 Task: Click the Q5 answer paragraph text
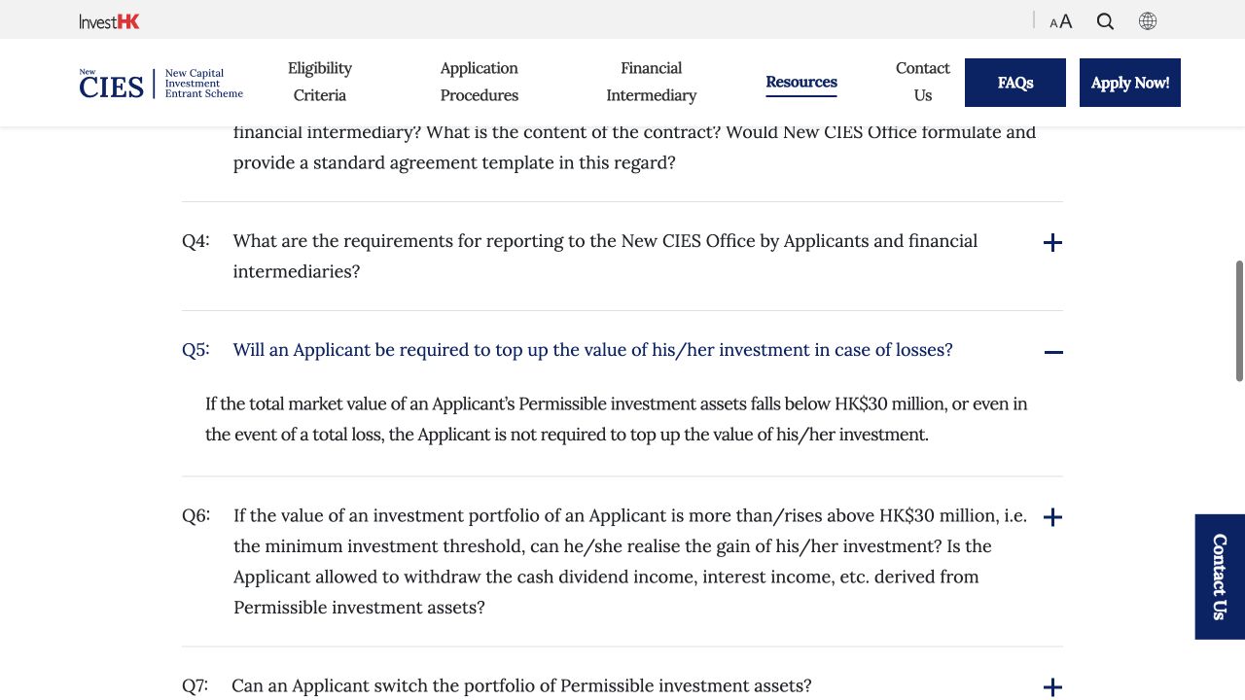(617, 419)
